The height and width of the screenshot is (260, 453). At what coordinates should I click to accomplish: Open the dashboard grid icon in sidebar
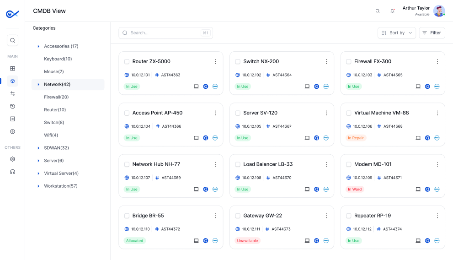tap(12, 69)
